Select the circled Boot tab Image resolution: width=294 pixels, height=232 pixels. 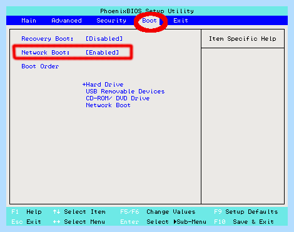[150, 21]
